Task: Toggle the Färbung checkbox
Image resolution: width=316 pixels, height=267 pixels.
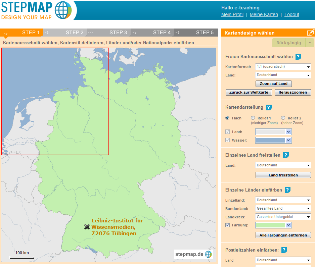Action: tap(228, 225)
